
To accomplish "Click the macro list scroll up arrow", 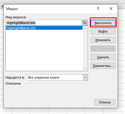I will [85, 29].
